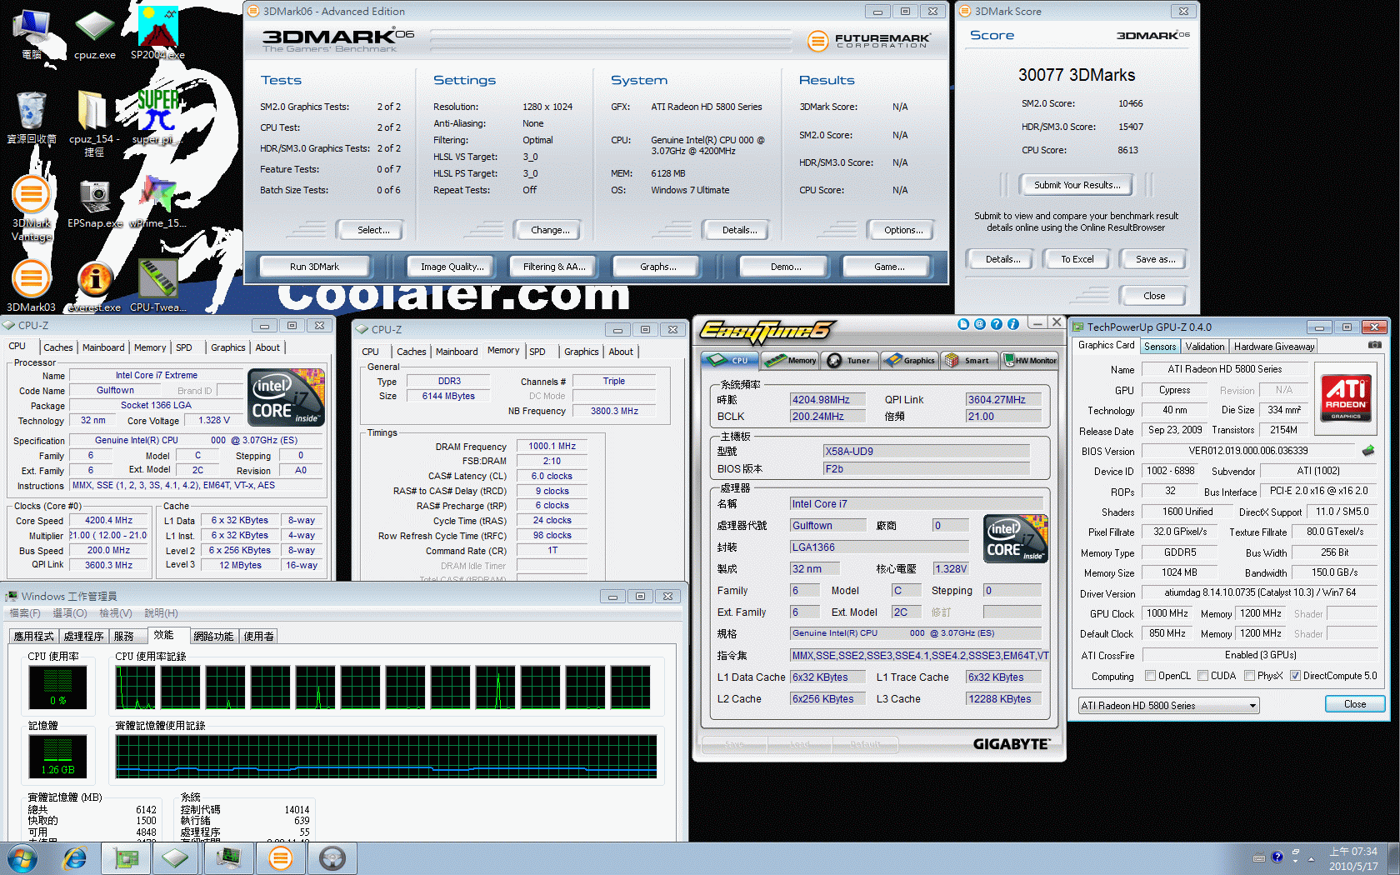Image resolution: width=1400 pixels, height=875 pixels.
Task: Click the EasyTune6 info 'i' icon
Action: point(1012,324)
